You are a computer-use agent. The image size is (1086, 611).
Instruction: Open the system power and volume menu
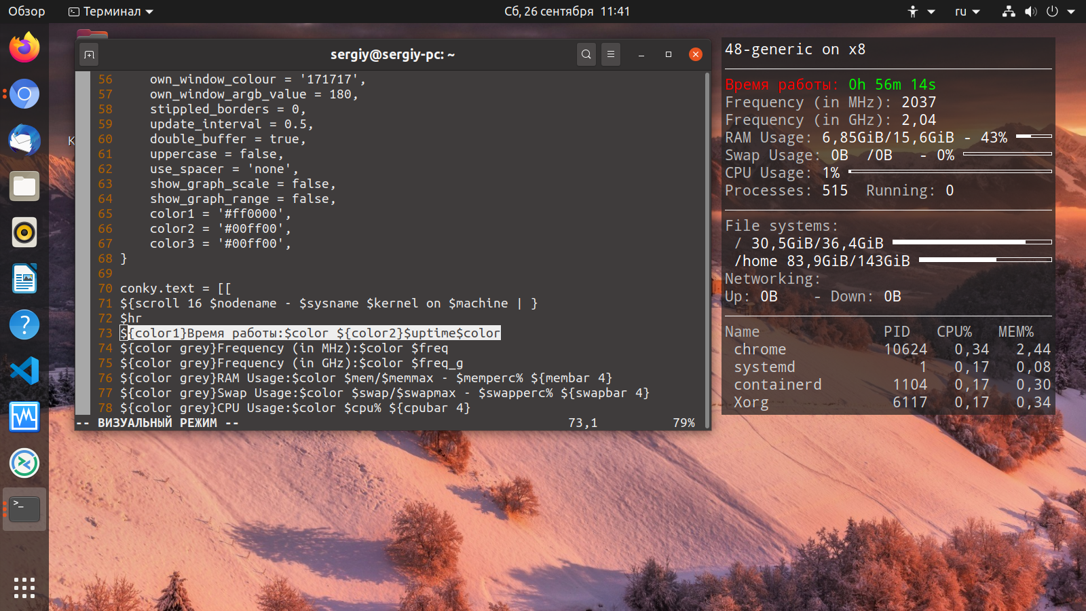[1038, 12]
